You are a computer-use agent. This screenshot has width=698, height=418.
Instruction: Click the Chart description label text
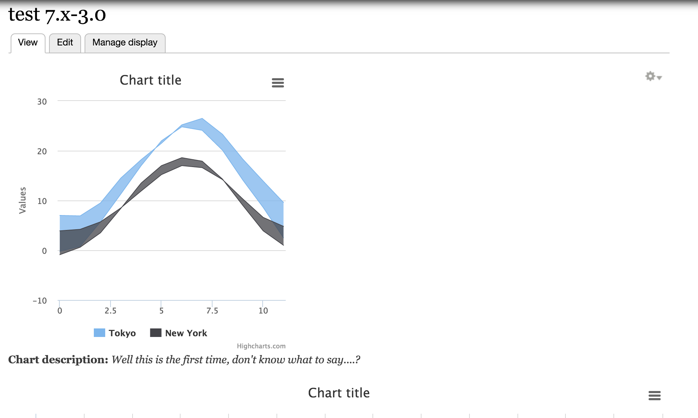click(x=58, y=360)
